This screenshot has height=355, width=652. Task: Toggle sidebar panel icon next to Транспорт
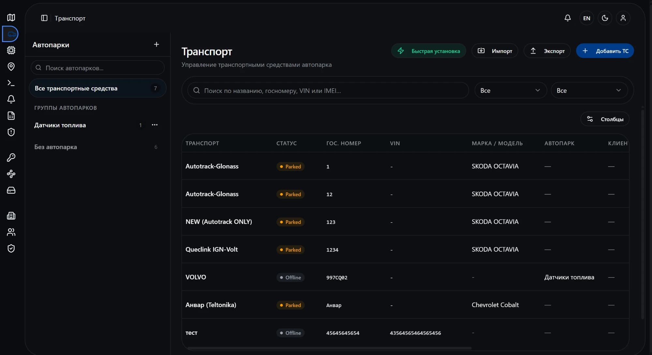pyautogui.click(x=44, y=18)
